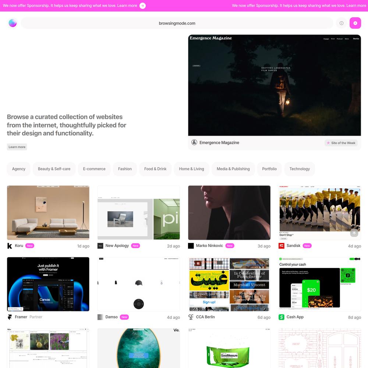Click the New Apology favicon icon
The height and width of the screenshot is (368, 368).
coord(100,246)
